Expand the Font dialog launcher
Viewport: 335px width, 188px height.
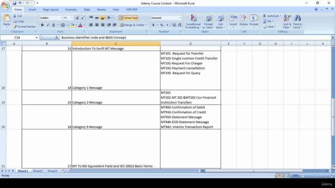[x=84, y=31]
